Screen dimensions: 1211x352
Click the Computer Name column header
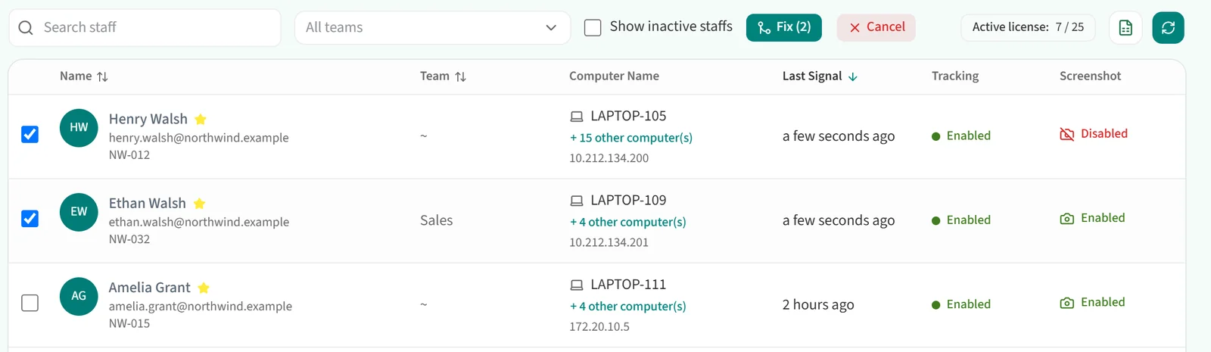point(614,76)
